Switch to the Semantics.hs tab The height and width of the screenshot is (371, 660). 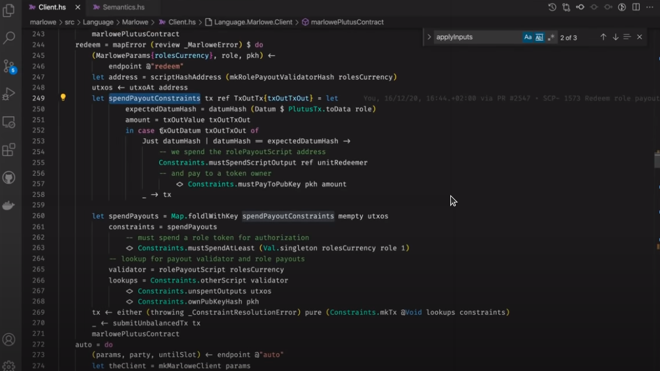coord(123,7)
